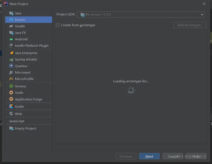The height and width of the screenshot is (164, 212).
Task: Click the Web globe icon
Action: click(11, 114)
